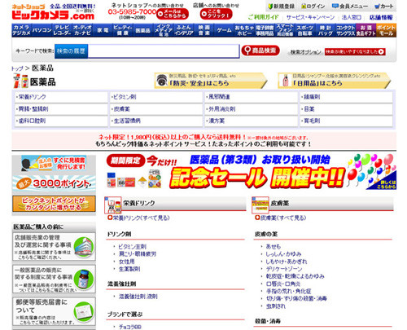Open the ポイントモール navigation tab
This screenshot has height=330, width=407.
(386, 30)
